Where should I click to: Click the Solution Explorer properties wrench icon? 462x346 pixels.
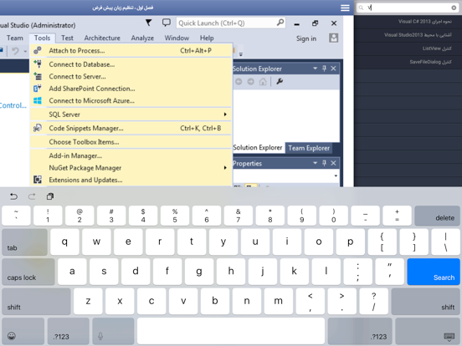pos(280,82)
